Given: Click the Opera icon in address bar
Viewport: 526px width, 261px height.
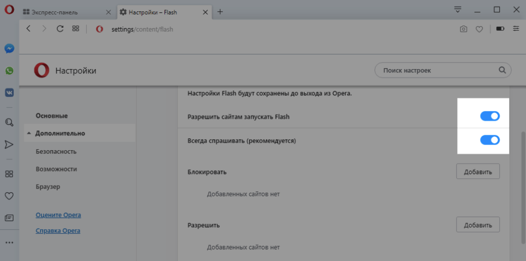Looking at the screenshot, I should (99, 29).
